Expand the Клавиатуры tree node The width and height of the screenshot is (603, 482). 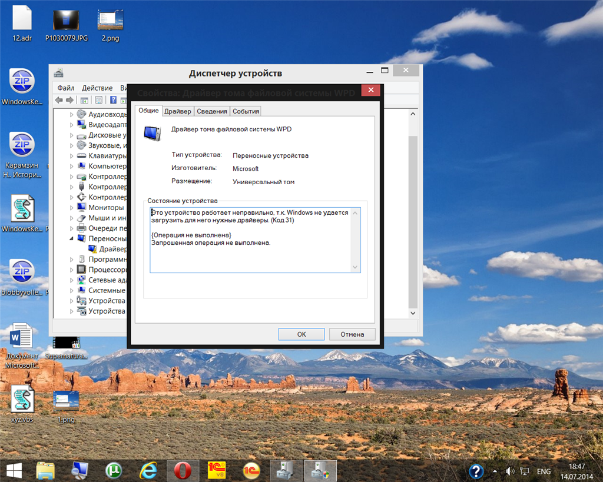(71, 156)
